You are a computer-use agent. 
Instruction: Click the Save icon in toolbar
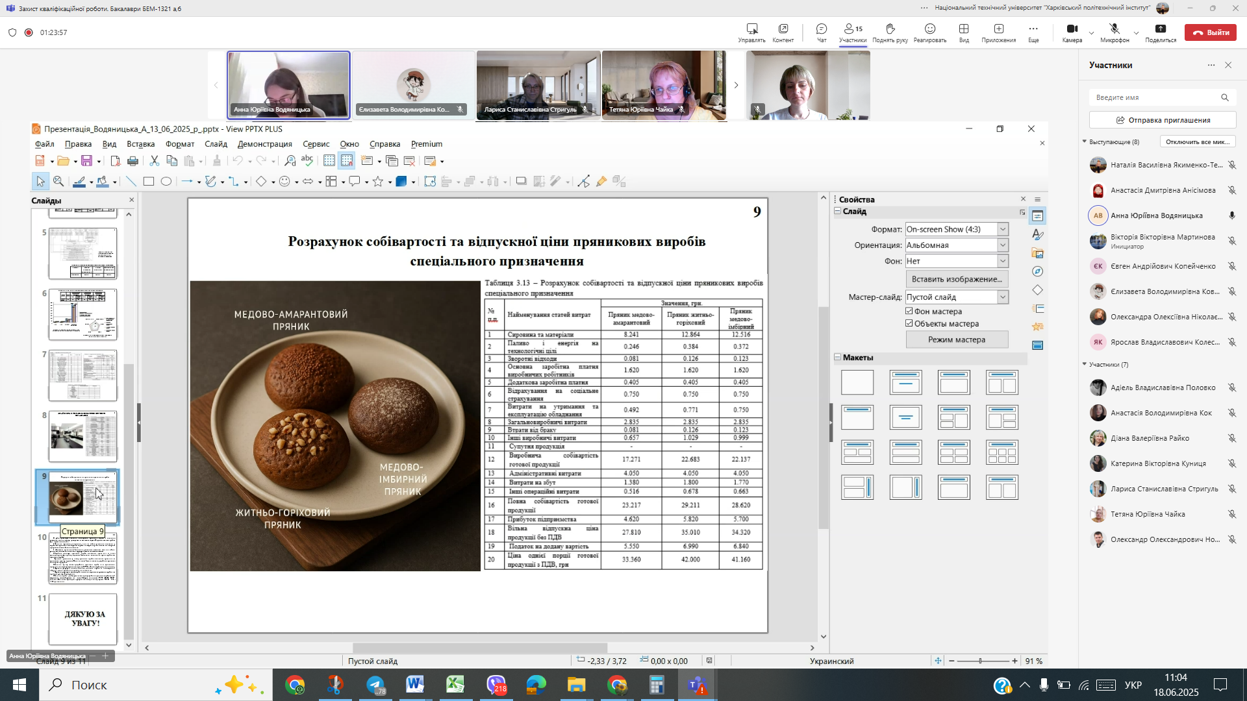tap(86, 161)
